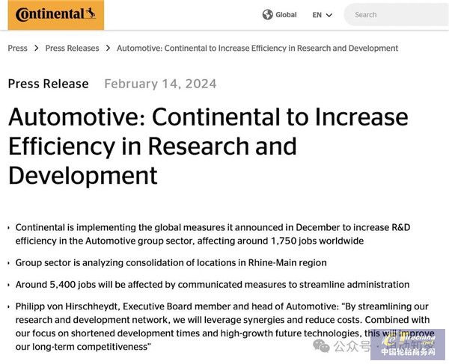Click the February 14, 2024 date

(160, 84)
